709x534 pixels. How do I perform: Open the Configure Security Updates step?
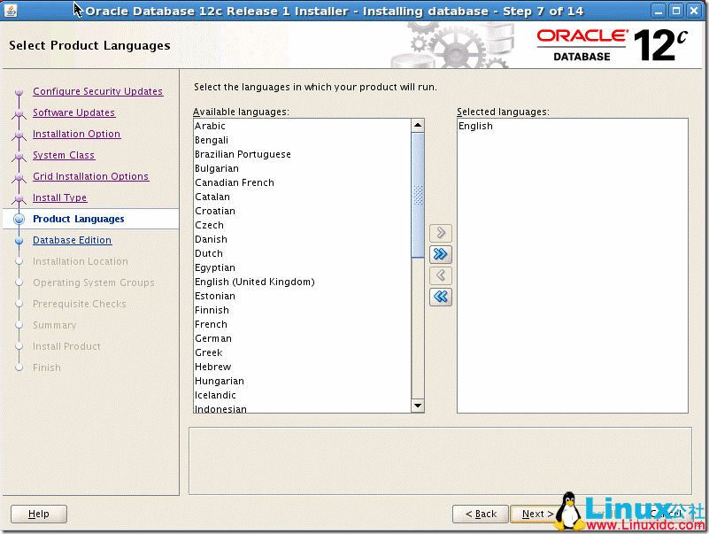coord(97,91)
